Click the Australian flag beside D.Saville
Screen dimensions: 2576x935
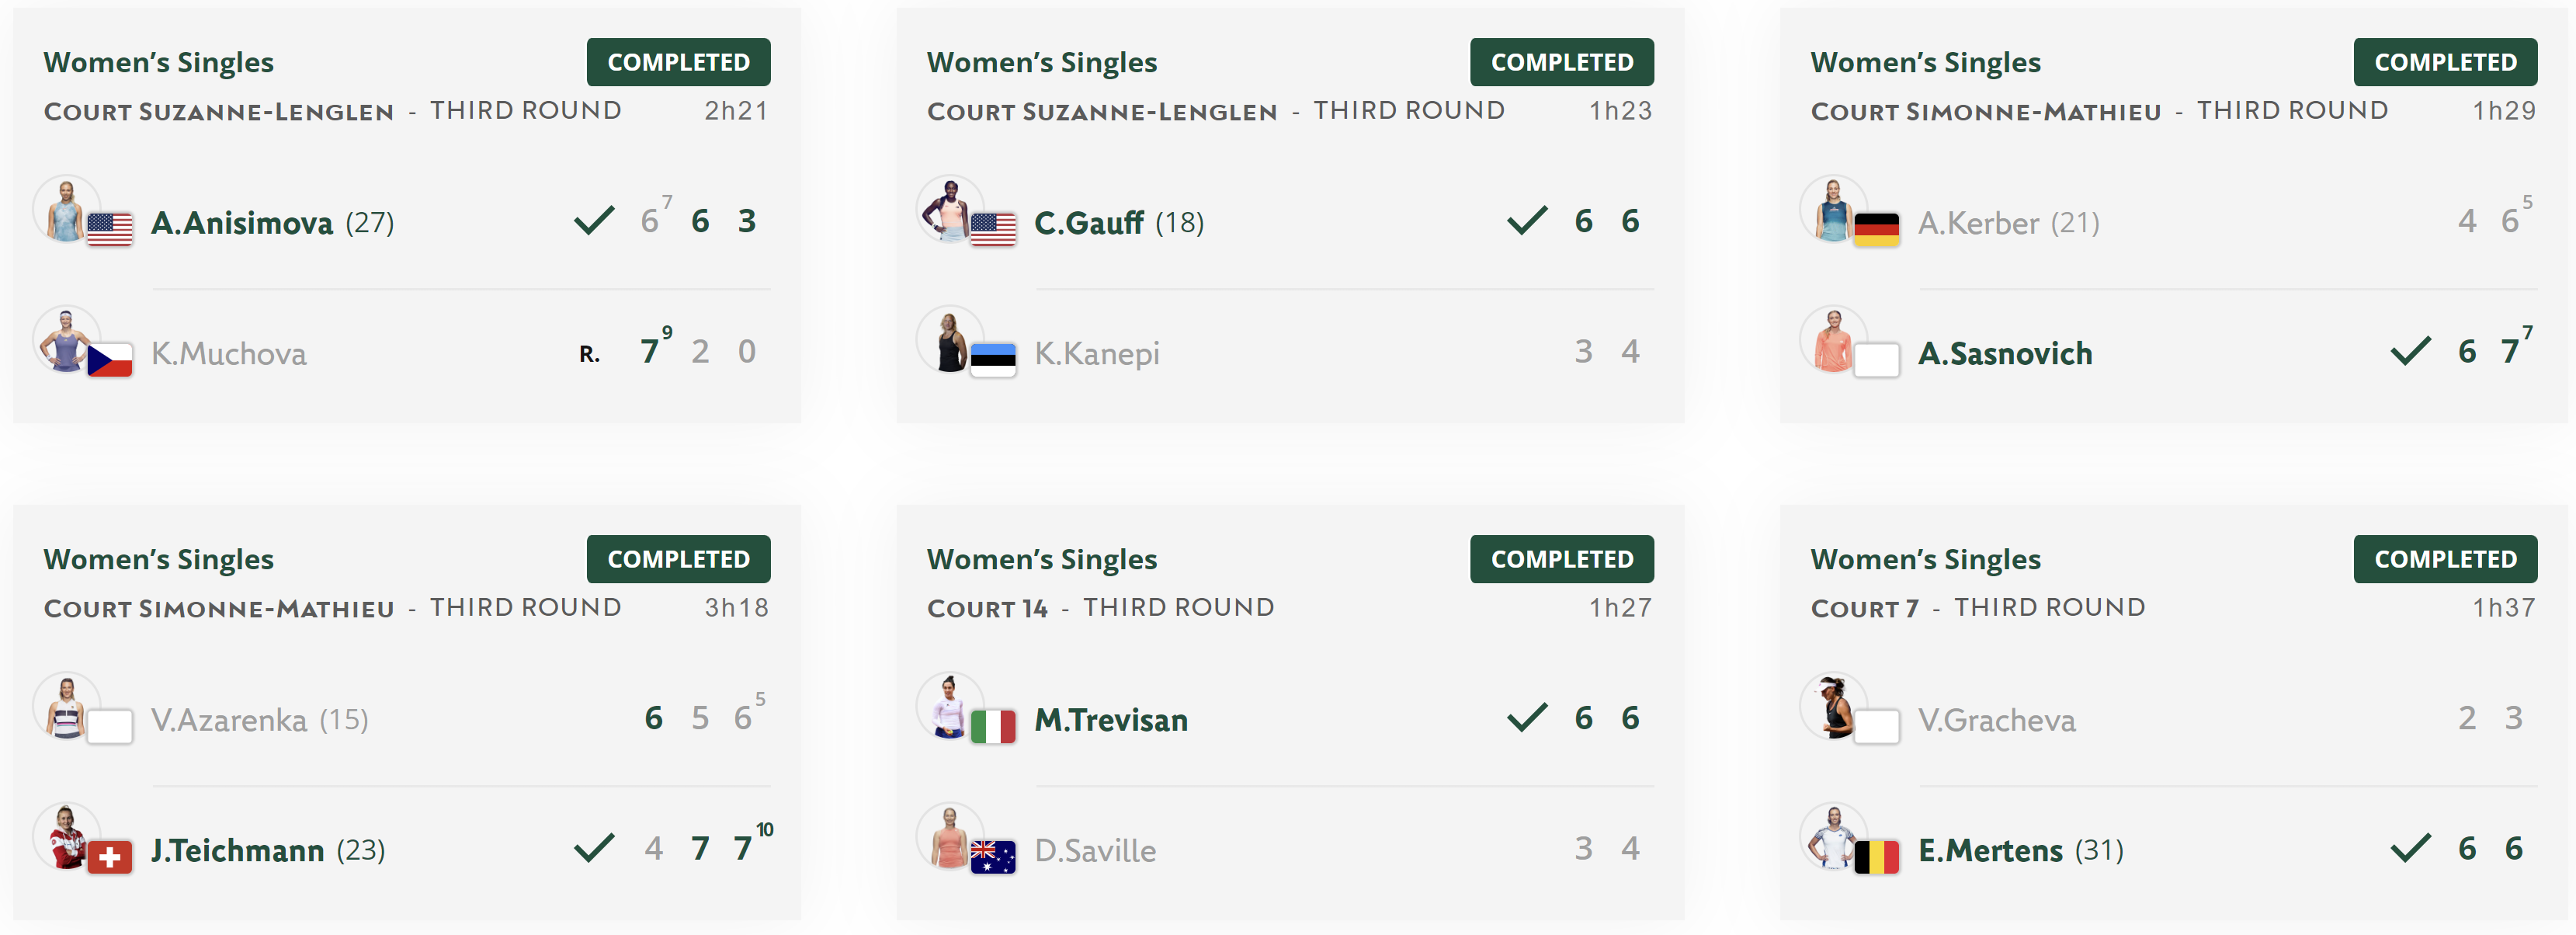[x=993, y=857]
